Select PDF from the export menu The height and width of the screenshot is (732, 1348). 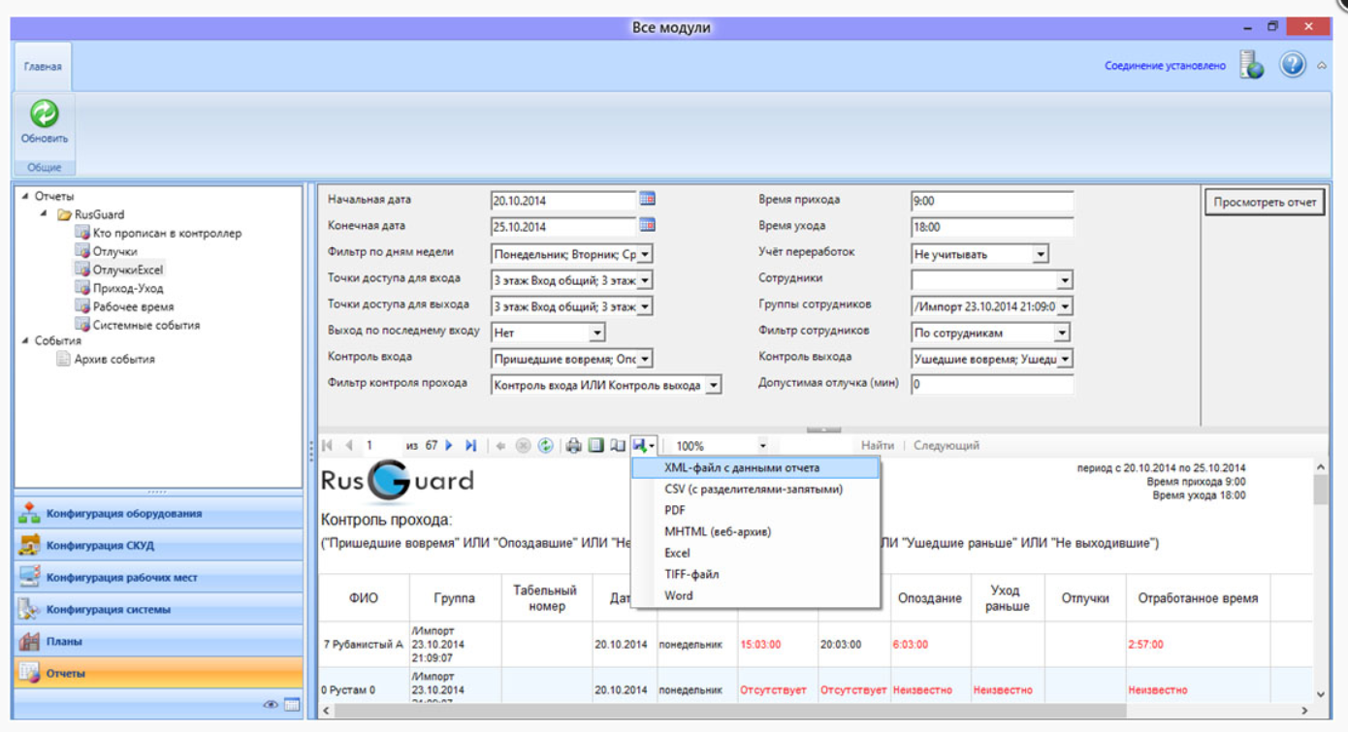675,511
